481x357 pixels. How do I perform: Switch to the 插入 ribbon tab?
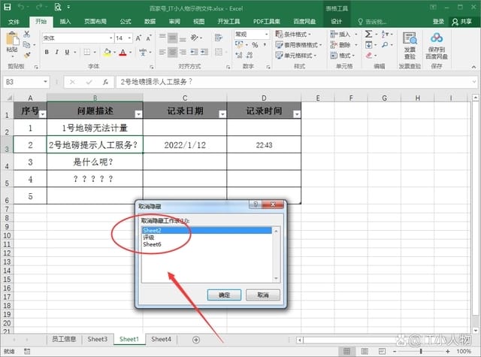[65, 22]
